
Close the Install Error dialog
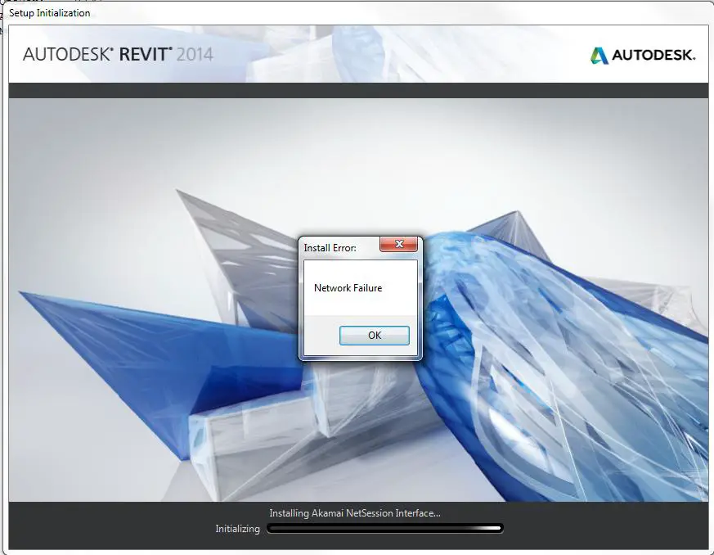[399, 244]
